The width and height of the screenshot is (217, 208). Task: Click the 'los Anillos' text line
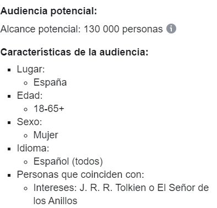55,201
